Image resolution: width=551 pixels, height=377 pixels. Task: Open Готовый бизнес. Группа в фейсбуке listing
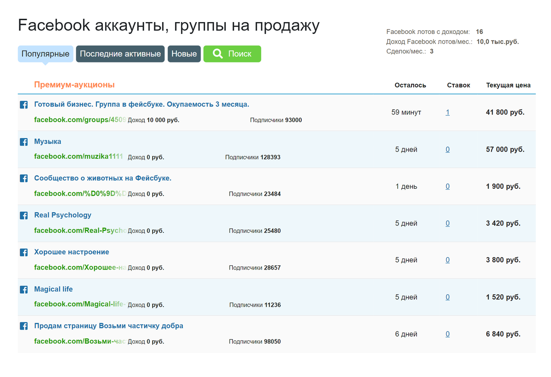(141, 104)
